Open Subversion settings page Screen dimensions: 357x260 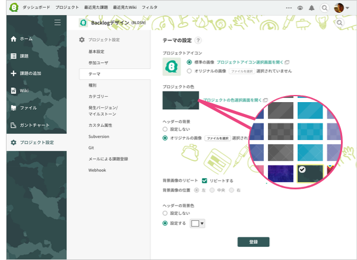99,137
